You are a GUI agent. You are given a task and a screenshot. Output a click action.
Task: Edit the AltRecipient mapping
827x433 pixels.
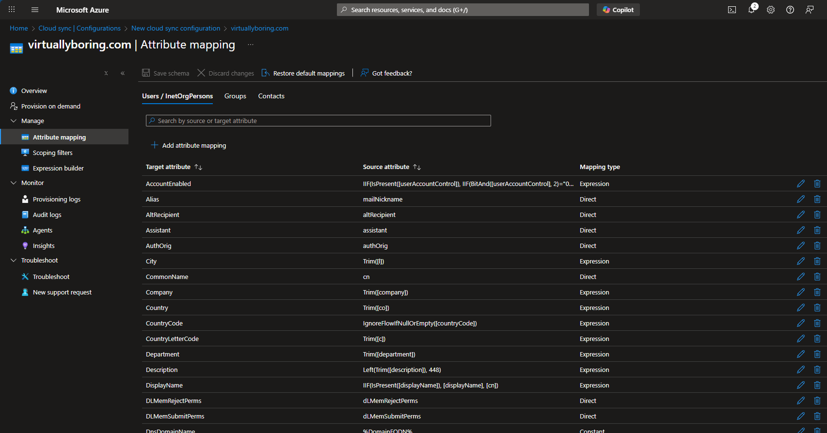click(x=801, y=215)
